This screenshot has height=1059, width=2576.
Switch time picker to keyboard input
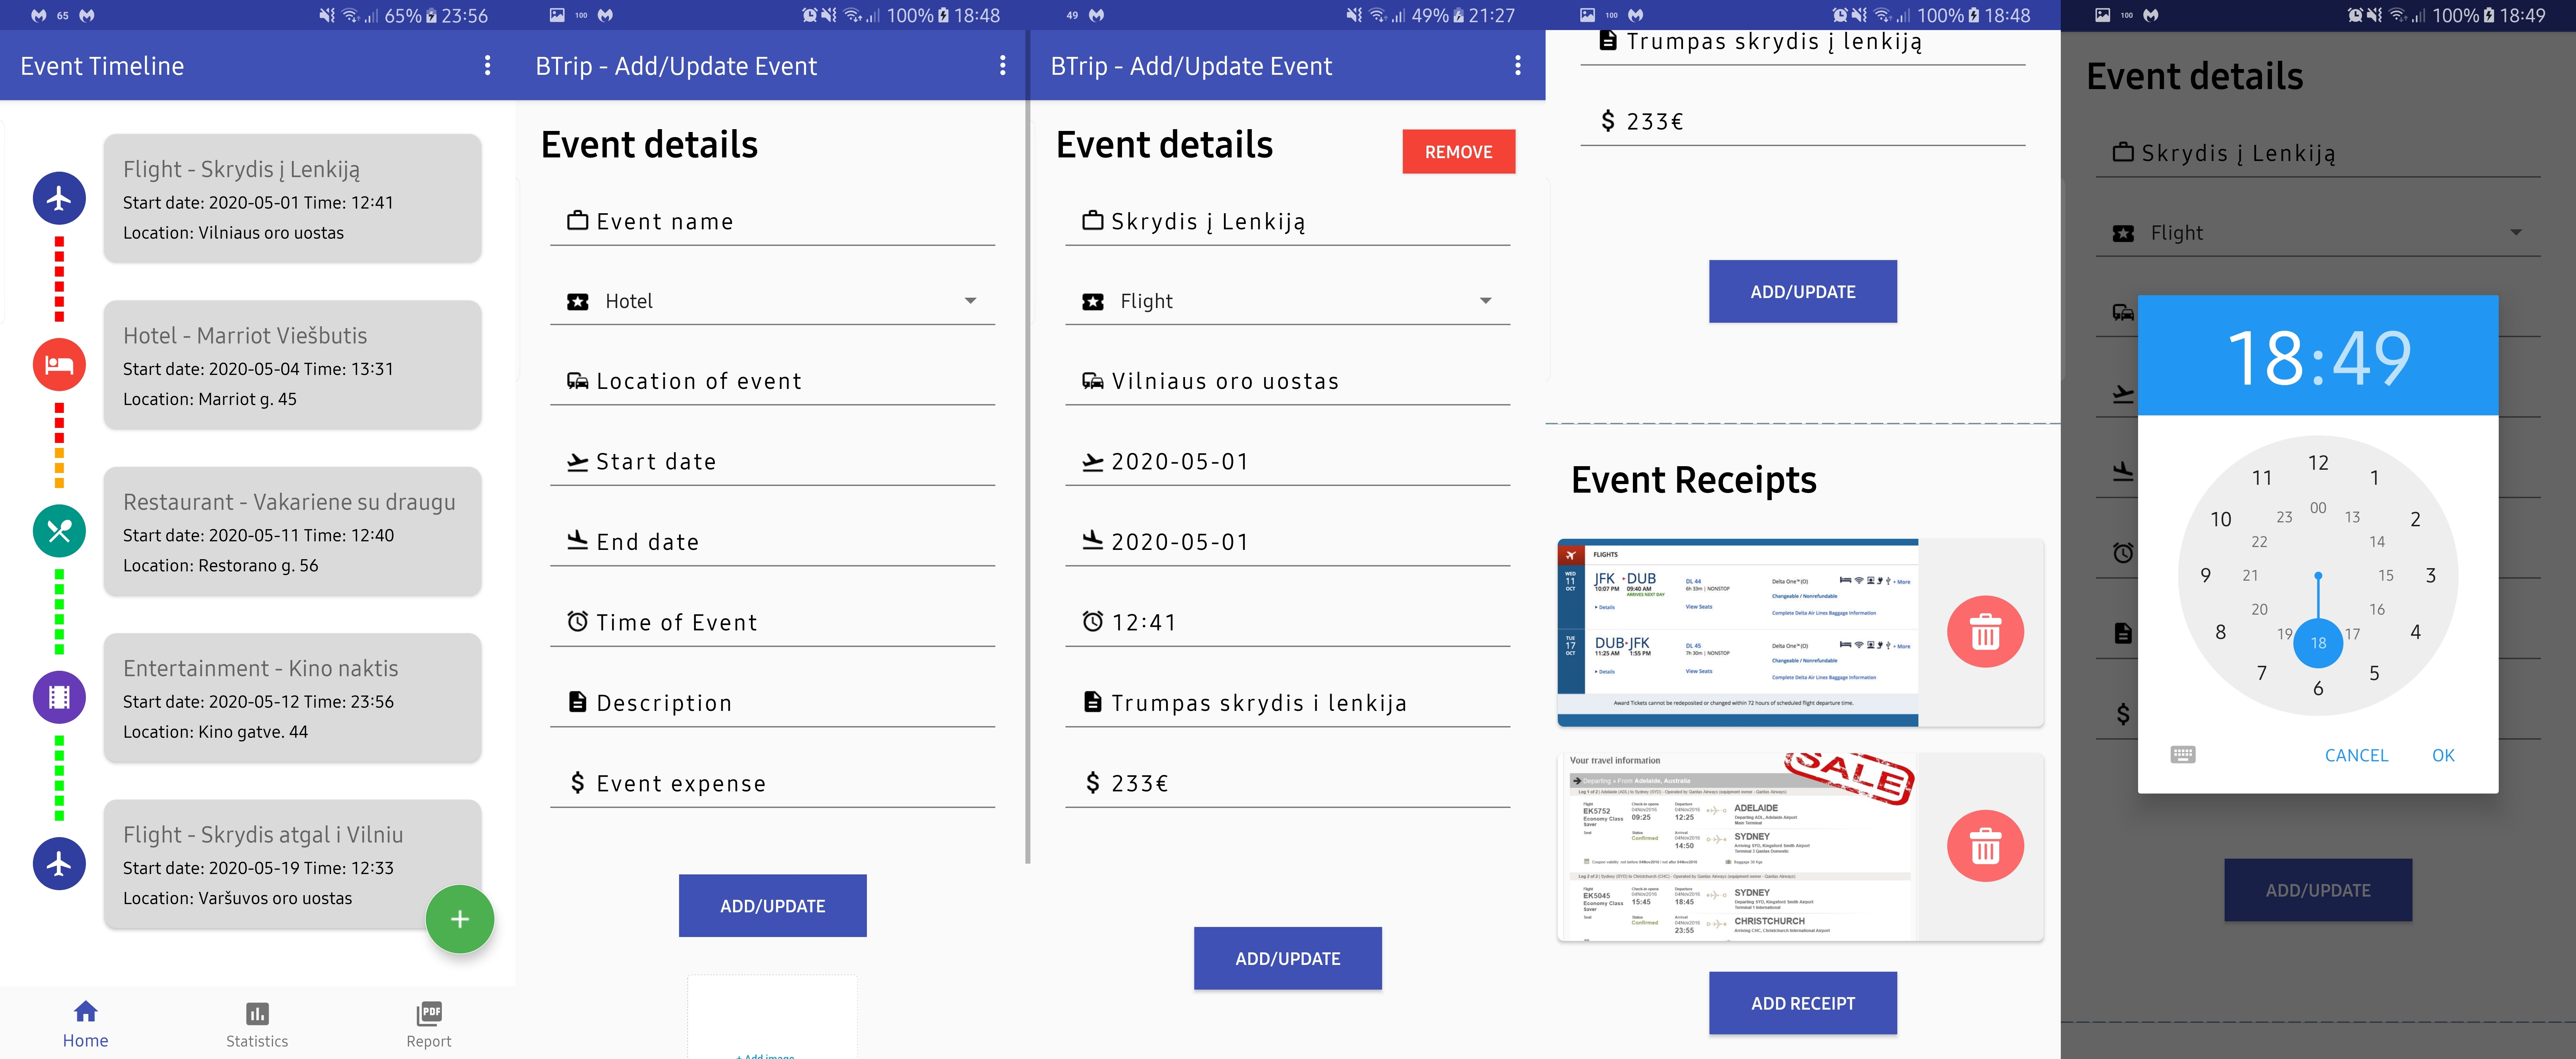click(x=2183, y=755)
